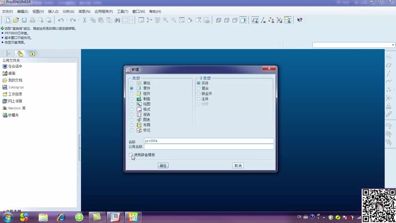The width and height of the screenshot is (396, 223).
Task: Click the 确定 button in the dialog
Action: click(163, 166)
